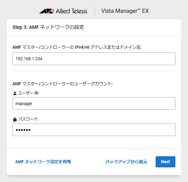The width and height of the screenshot is (188, 182).
Task: Click the Vista Manager EX product title
Action: 125,11
